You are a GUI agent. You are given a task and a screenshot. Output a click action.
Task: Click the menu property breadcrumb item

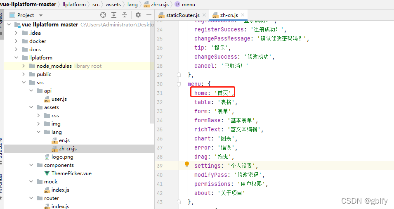185,4
